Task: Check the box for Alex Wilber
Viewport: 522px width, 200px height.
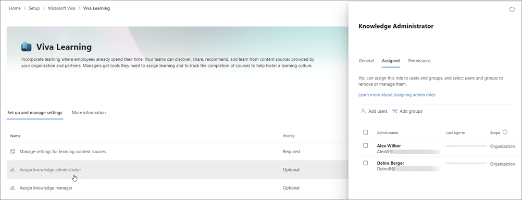Action: click(366, 145)
